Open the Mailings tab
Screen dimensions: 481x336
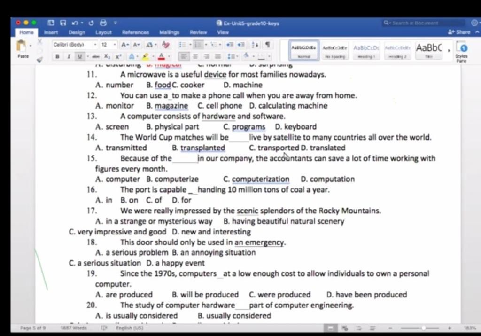tap(169, 32)
